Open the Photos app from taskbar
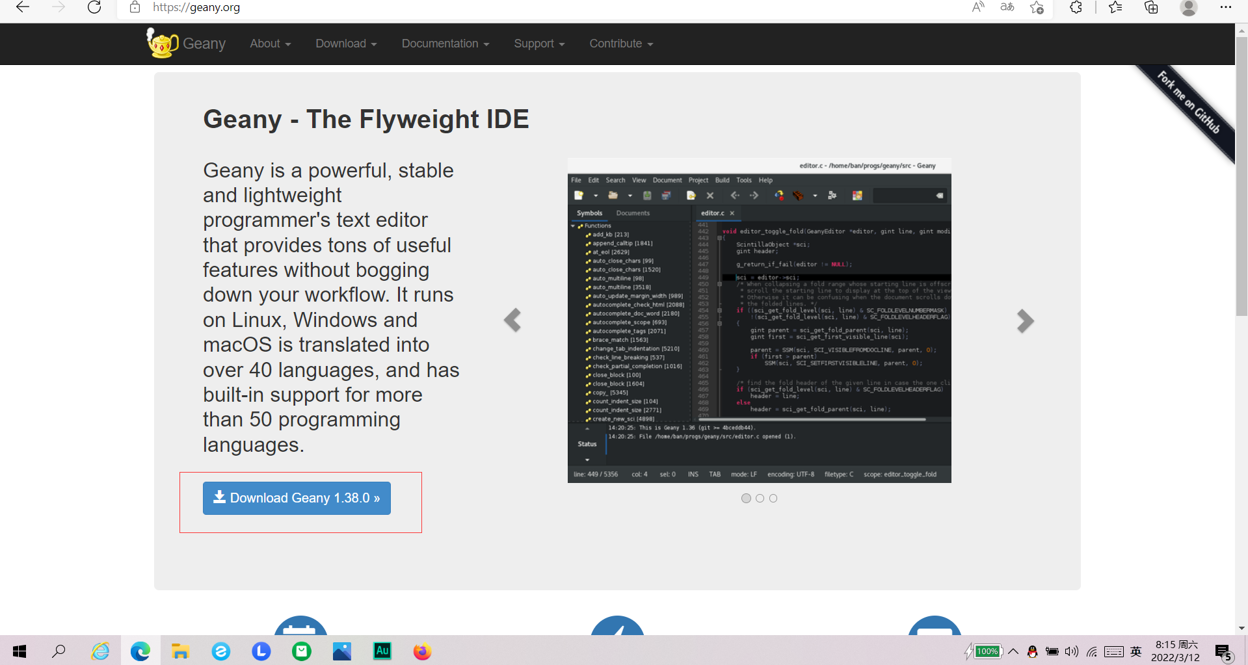Image resolution: width=1248 pixels, height=665 pixels. pyautogui.click(x=342, y=651)
